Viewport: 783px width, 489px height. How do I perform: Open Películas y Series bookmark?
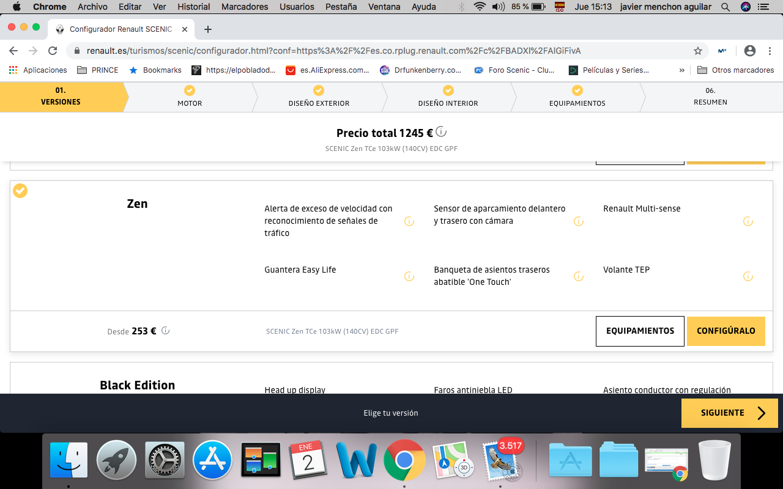609,70
